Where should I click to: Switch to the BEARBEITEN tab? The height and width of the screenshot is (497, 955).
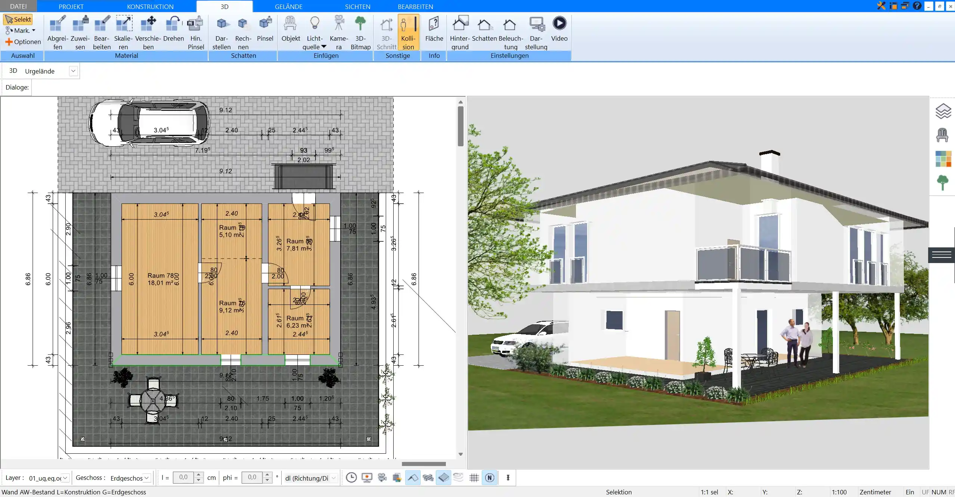click(x=415, y=6)
